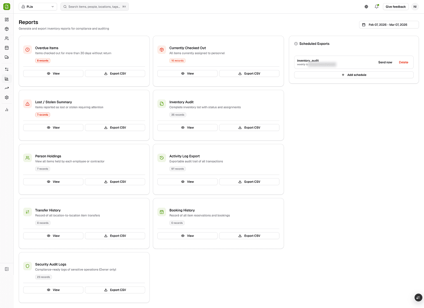The height and width of the screenshot is (308, 424).
Task: Click the delivery truck icon in sidebar
Action: 7,57
